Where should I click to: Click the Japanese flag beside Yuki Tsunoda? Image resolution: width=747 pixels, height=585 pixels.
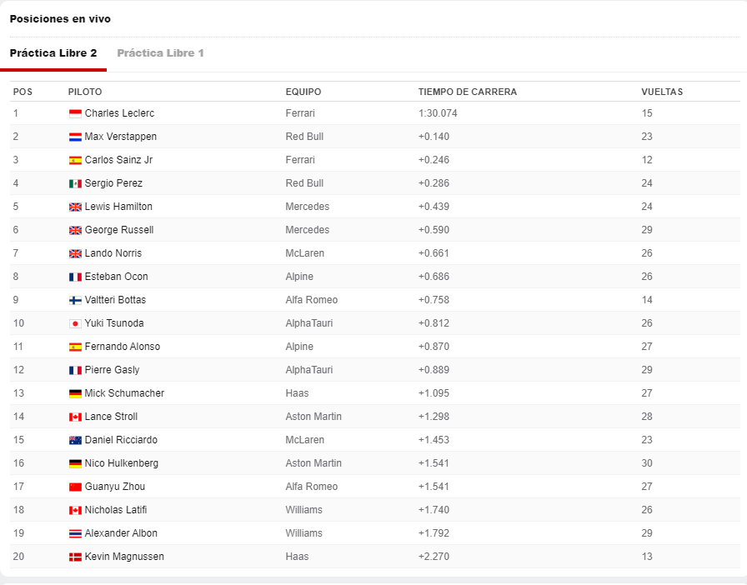(x=75, y=323)
